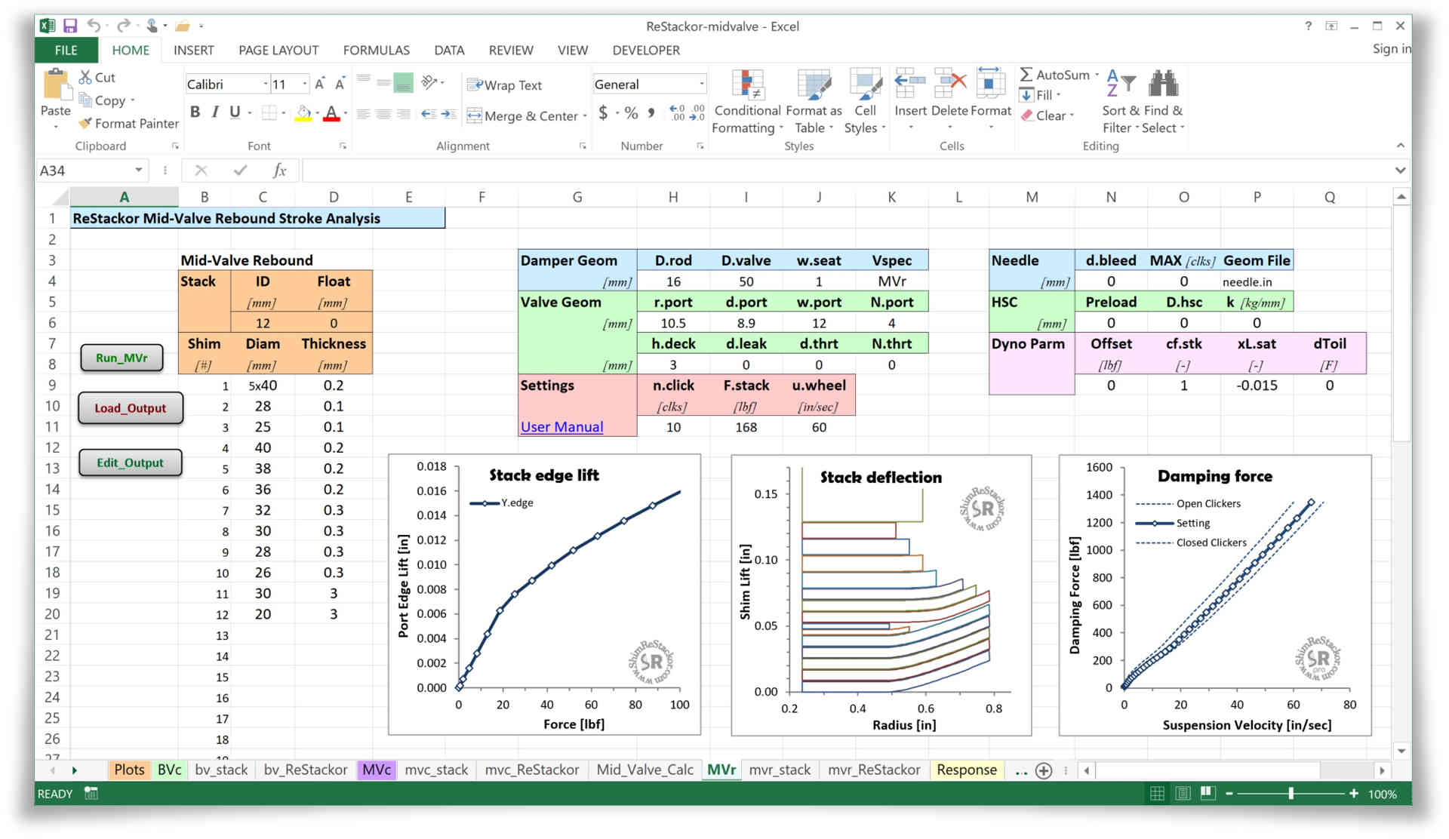Open the User Manual hyperlink

pos(561,427)
